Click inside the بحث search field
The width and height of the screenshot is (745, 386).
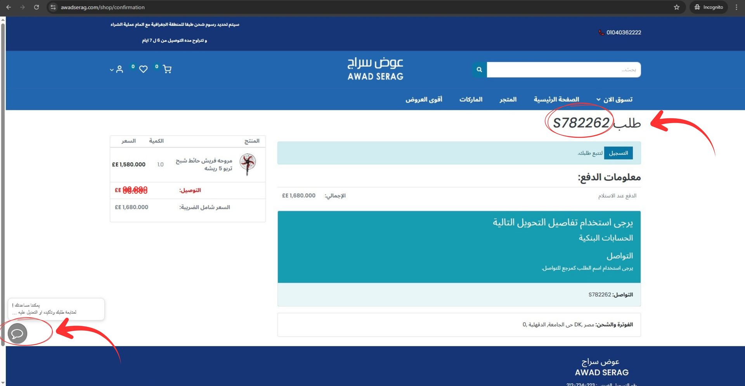coord(563,70)
